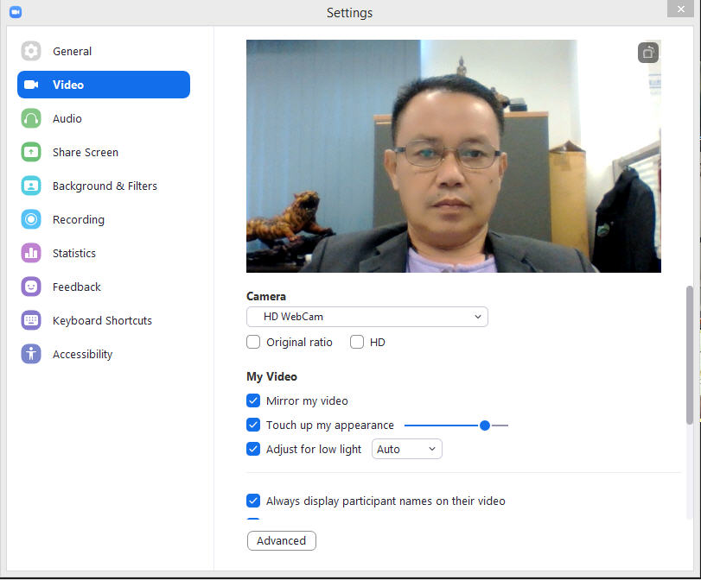Switch to the Accessibility settings tab
The height and width of the screenshot is (580, 701).
click(82, 354)
